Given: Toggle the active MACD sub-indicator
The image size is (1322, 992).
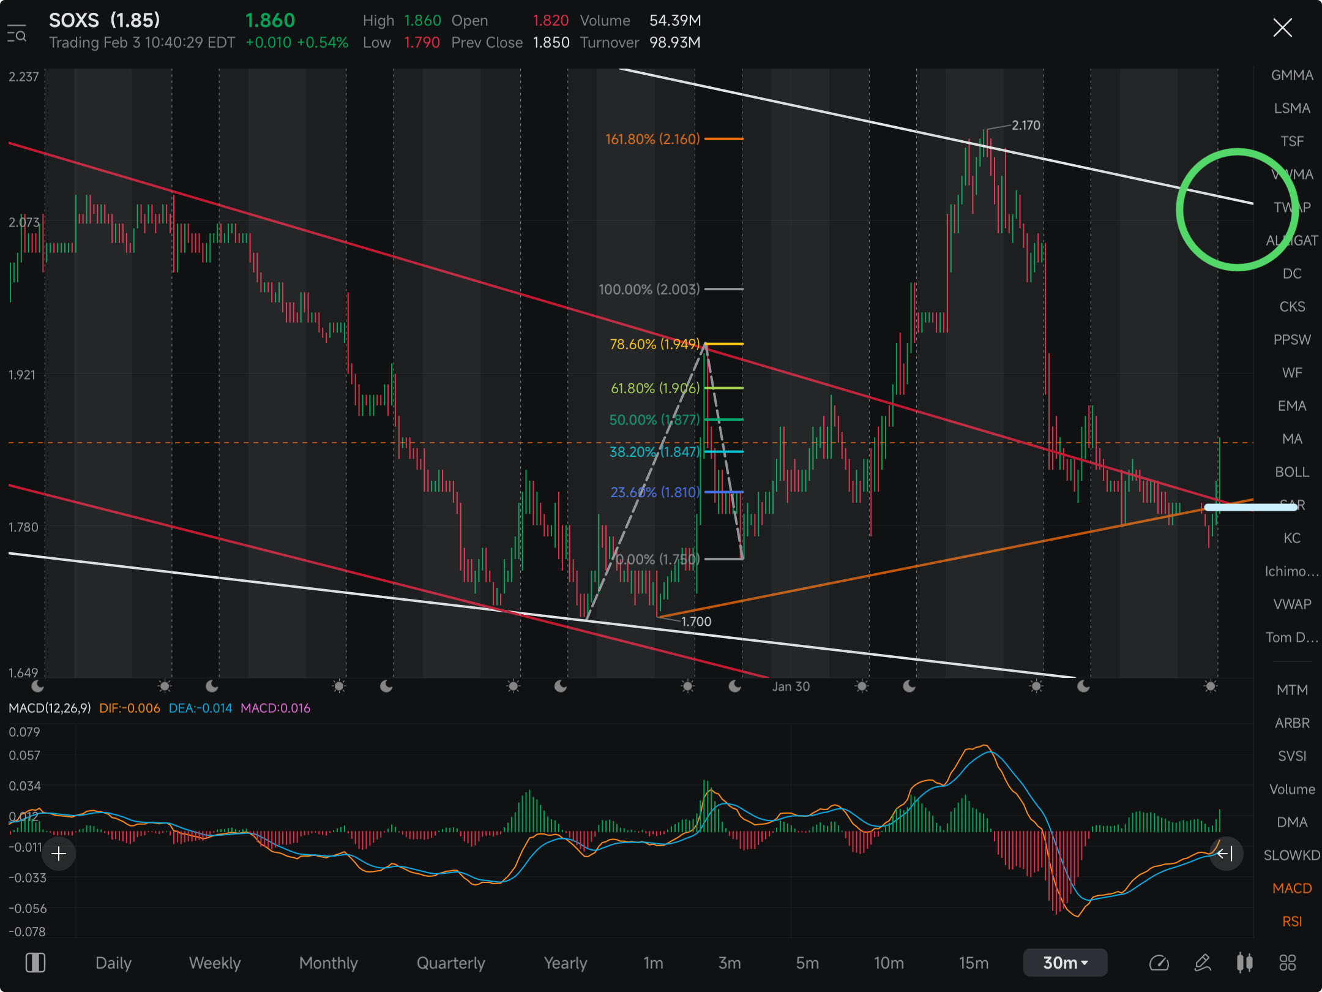Looking at the screenshot, I should click(1292, 889).
